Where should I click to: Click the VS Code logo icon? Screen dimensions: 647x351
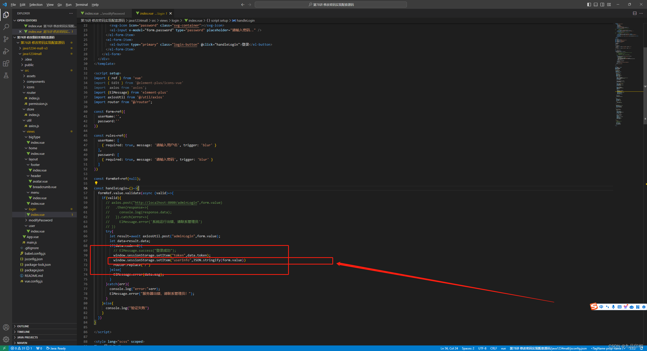(x=5, y=5)
